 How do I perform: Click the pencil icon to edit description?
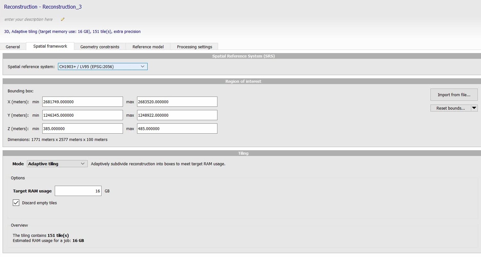coord(63,19)
